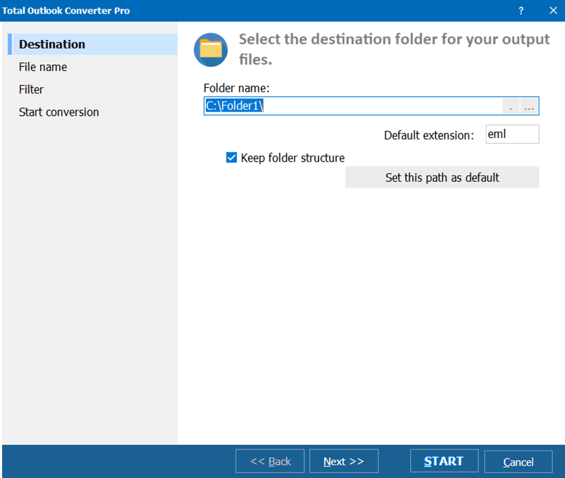Image resolution: width=565 pixels, height=478 pixels.
Task: Click the Default extension eml field
Action: click(x=512, y=134)
